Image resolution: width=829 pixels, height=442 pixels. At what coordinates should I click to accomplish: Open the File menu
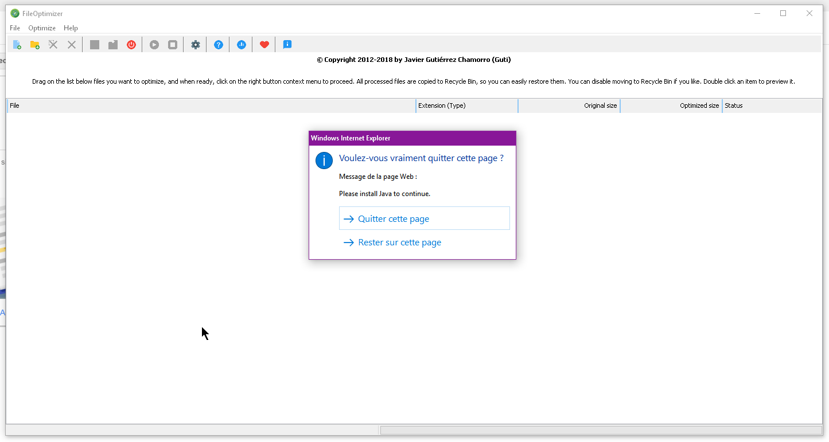[x=15, y=28]
